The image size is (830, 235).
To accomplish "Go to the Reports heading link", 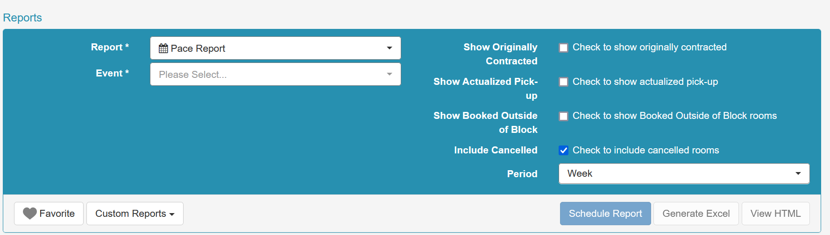I will point(22,18).
